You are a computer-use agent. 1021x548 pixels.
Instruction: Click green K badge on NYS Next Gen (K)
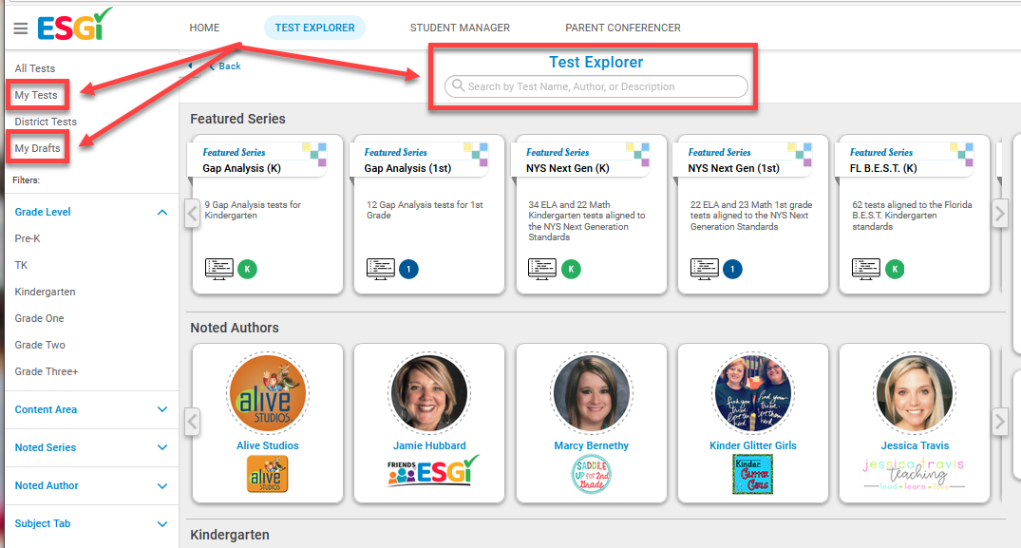coord(571,269)
